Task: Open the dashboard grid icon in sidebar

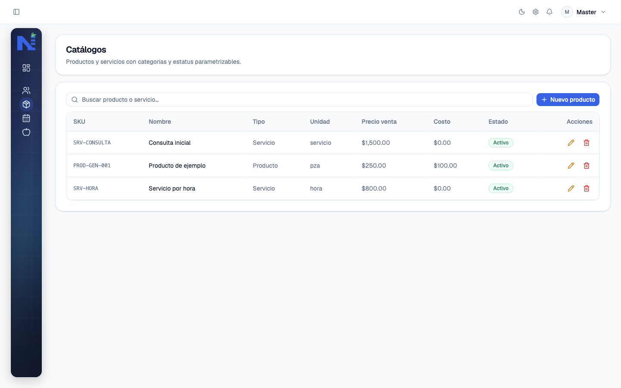Action: pyautogui.click(x=26, y=68)
